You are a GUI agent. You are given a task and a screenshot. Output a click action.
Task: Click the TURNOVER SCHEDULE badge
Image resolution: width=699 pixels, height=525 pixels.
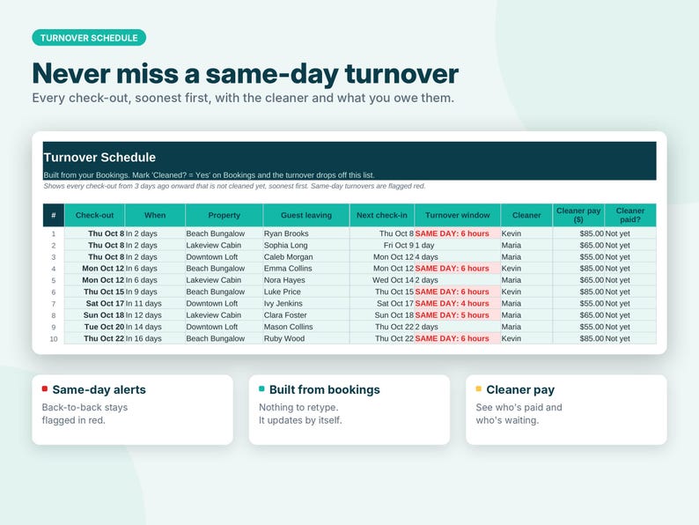(x=89, y=38)
